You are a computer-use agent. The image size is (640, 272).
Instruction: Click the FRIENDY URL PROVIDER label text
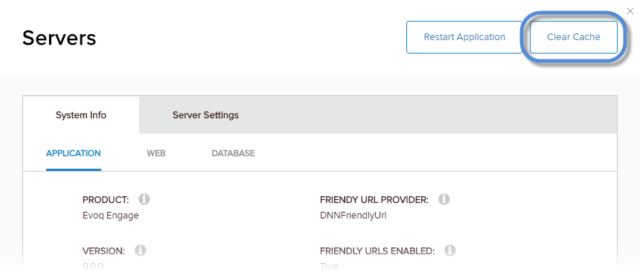374,200
